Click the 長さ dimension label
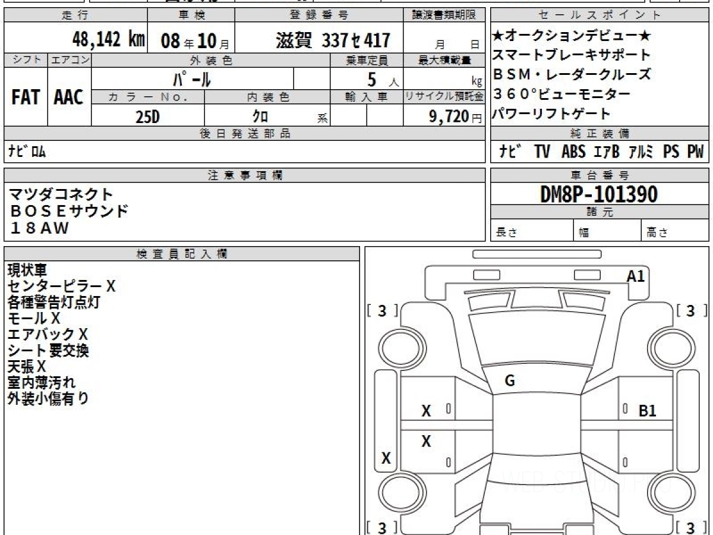Viewport: 713px width, 535px height. click(x=507, y=233)
